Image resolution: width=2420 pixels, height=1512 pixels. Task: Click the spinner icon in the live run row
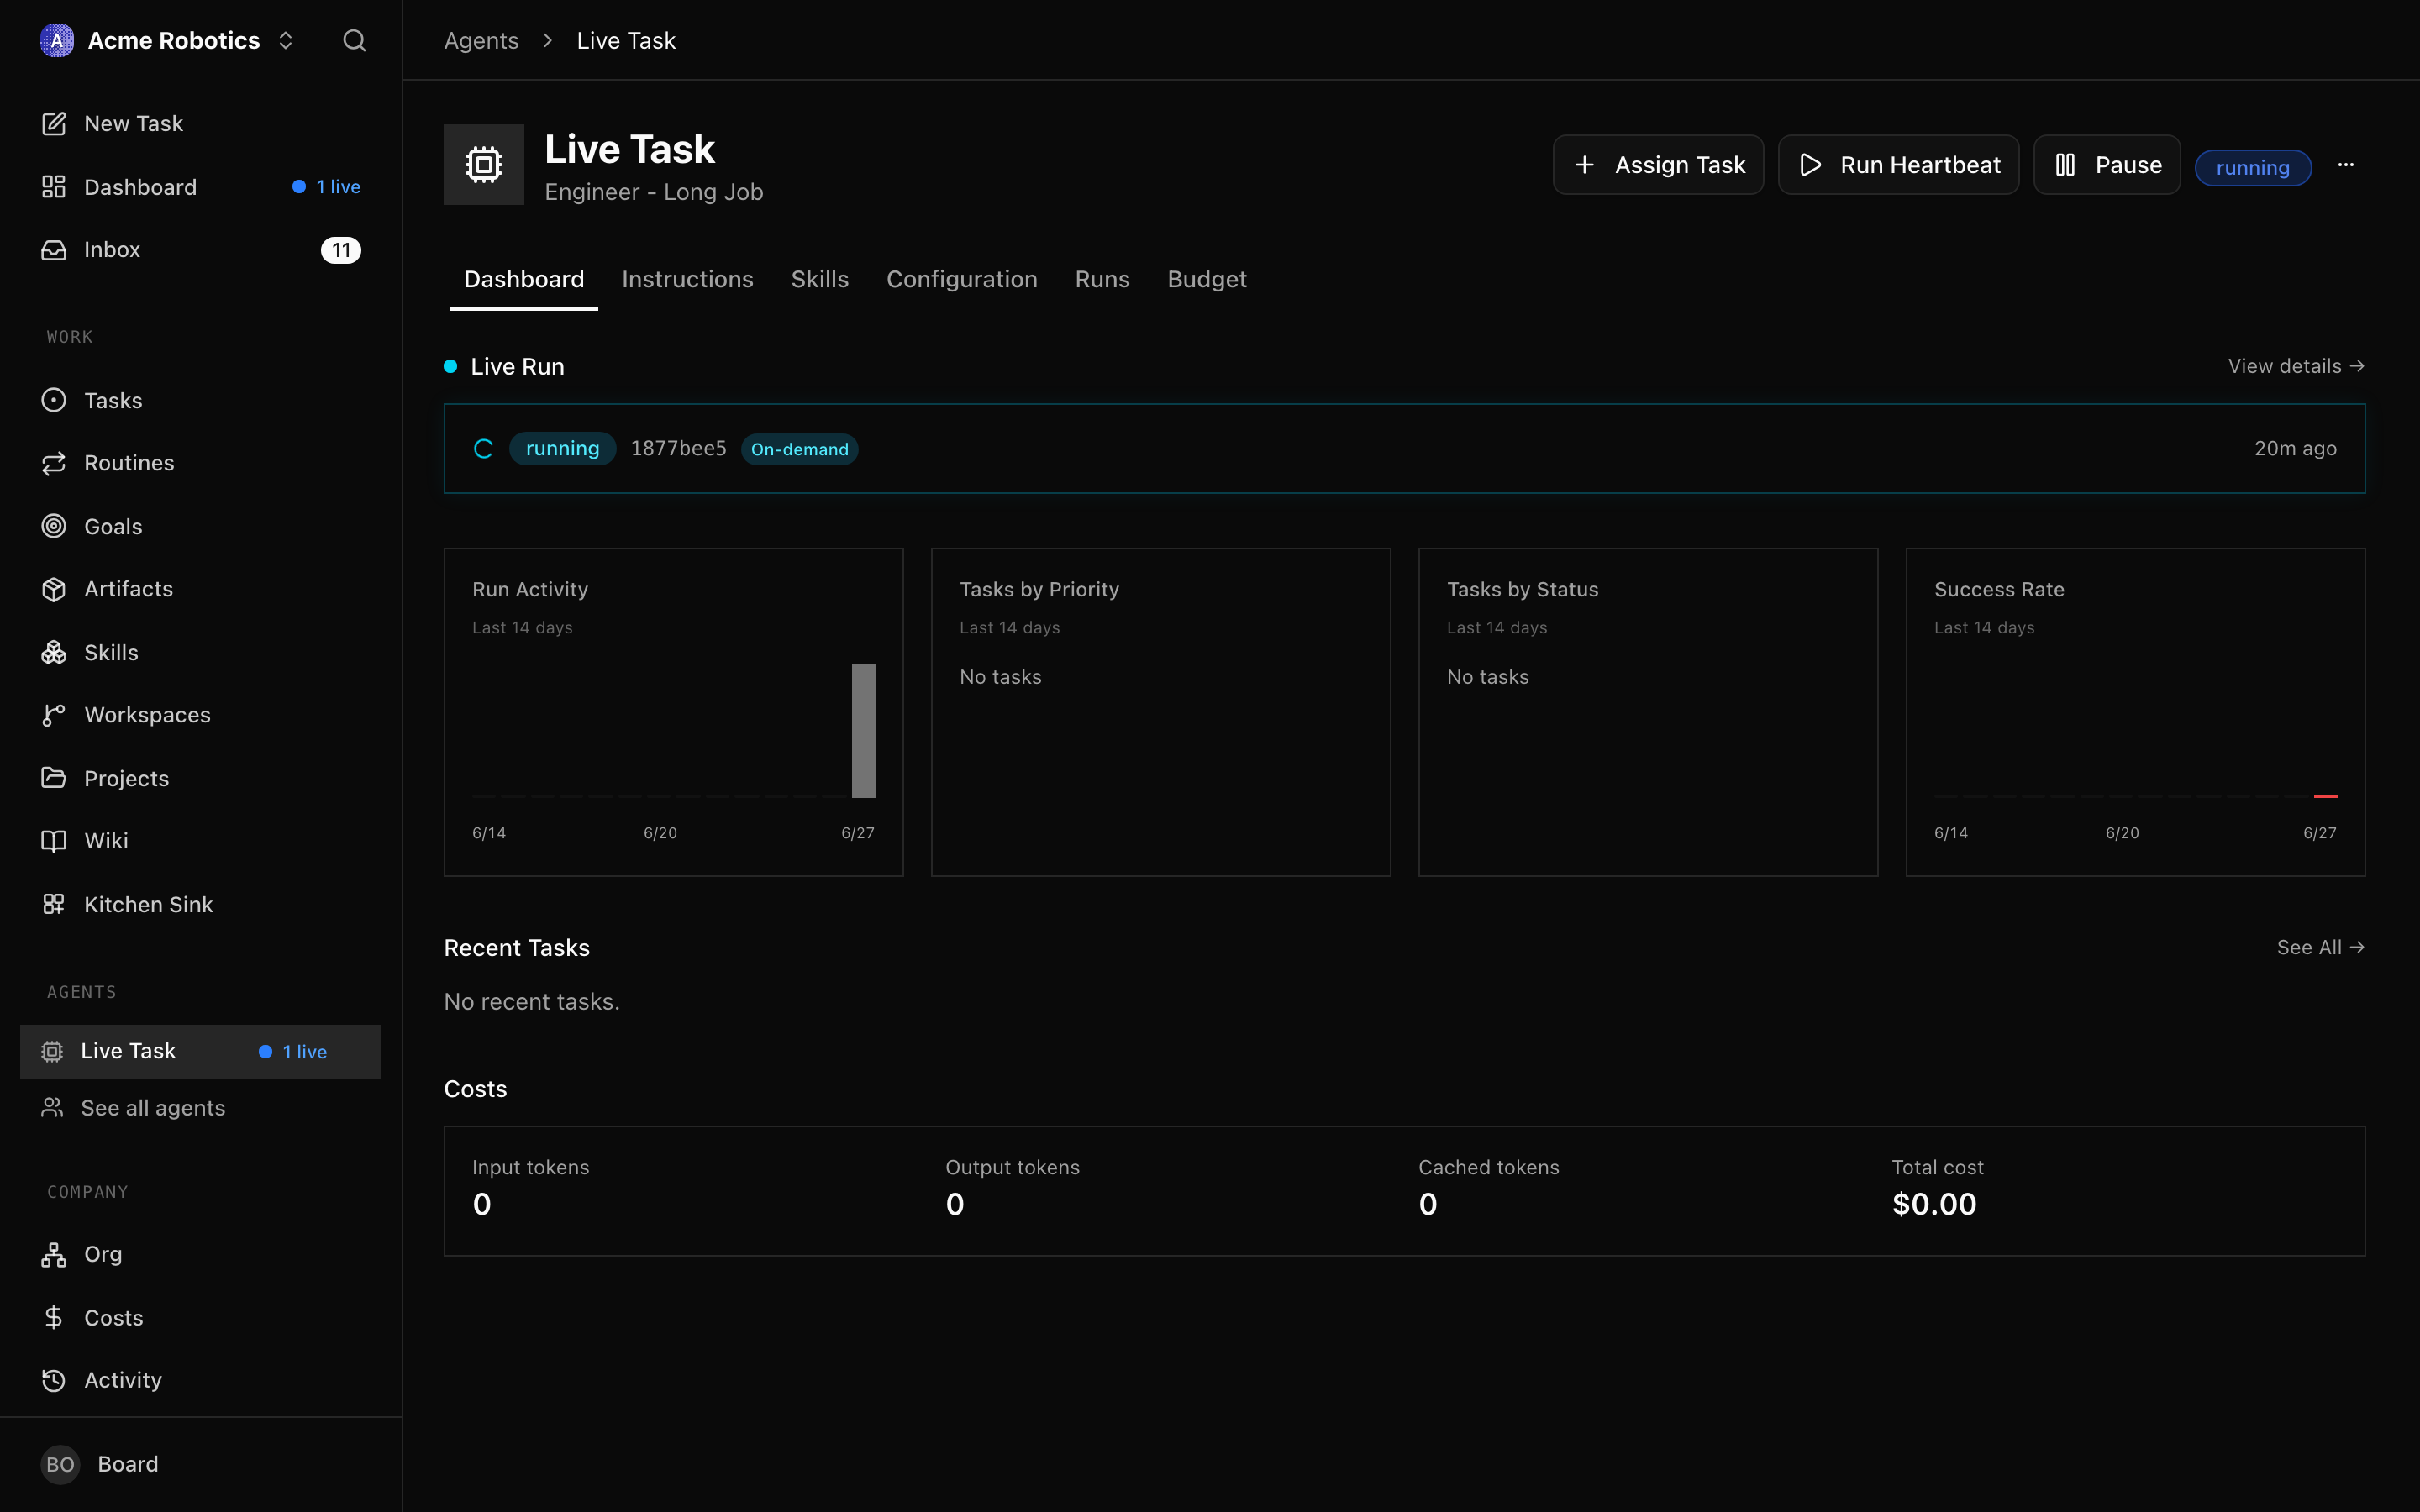(x=483, y=449)
